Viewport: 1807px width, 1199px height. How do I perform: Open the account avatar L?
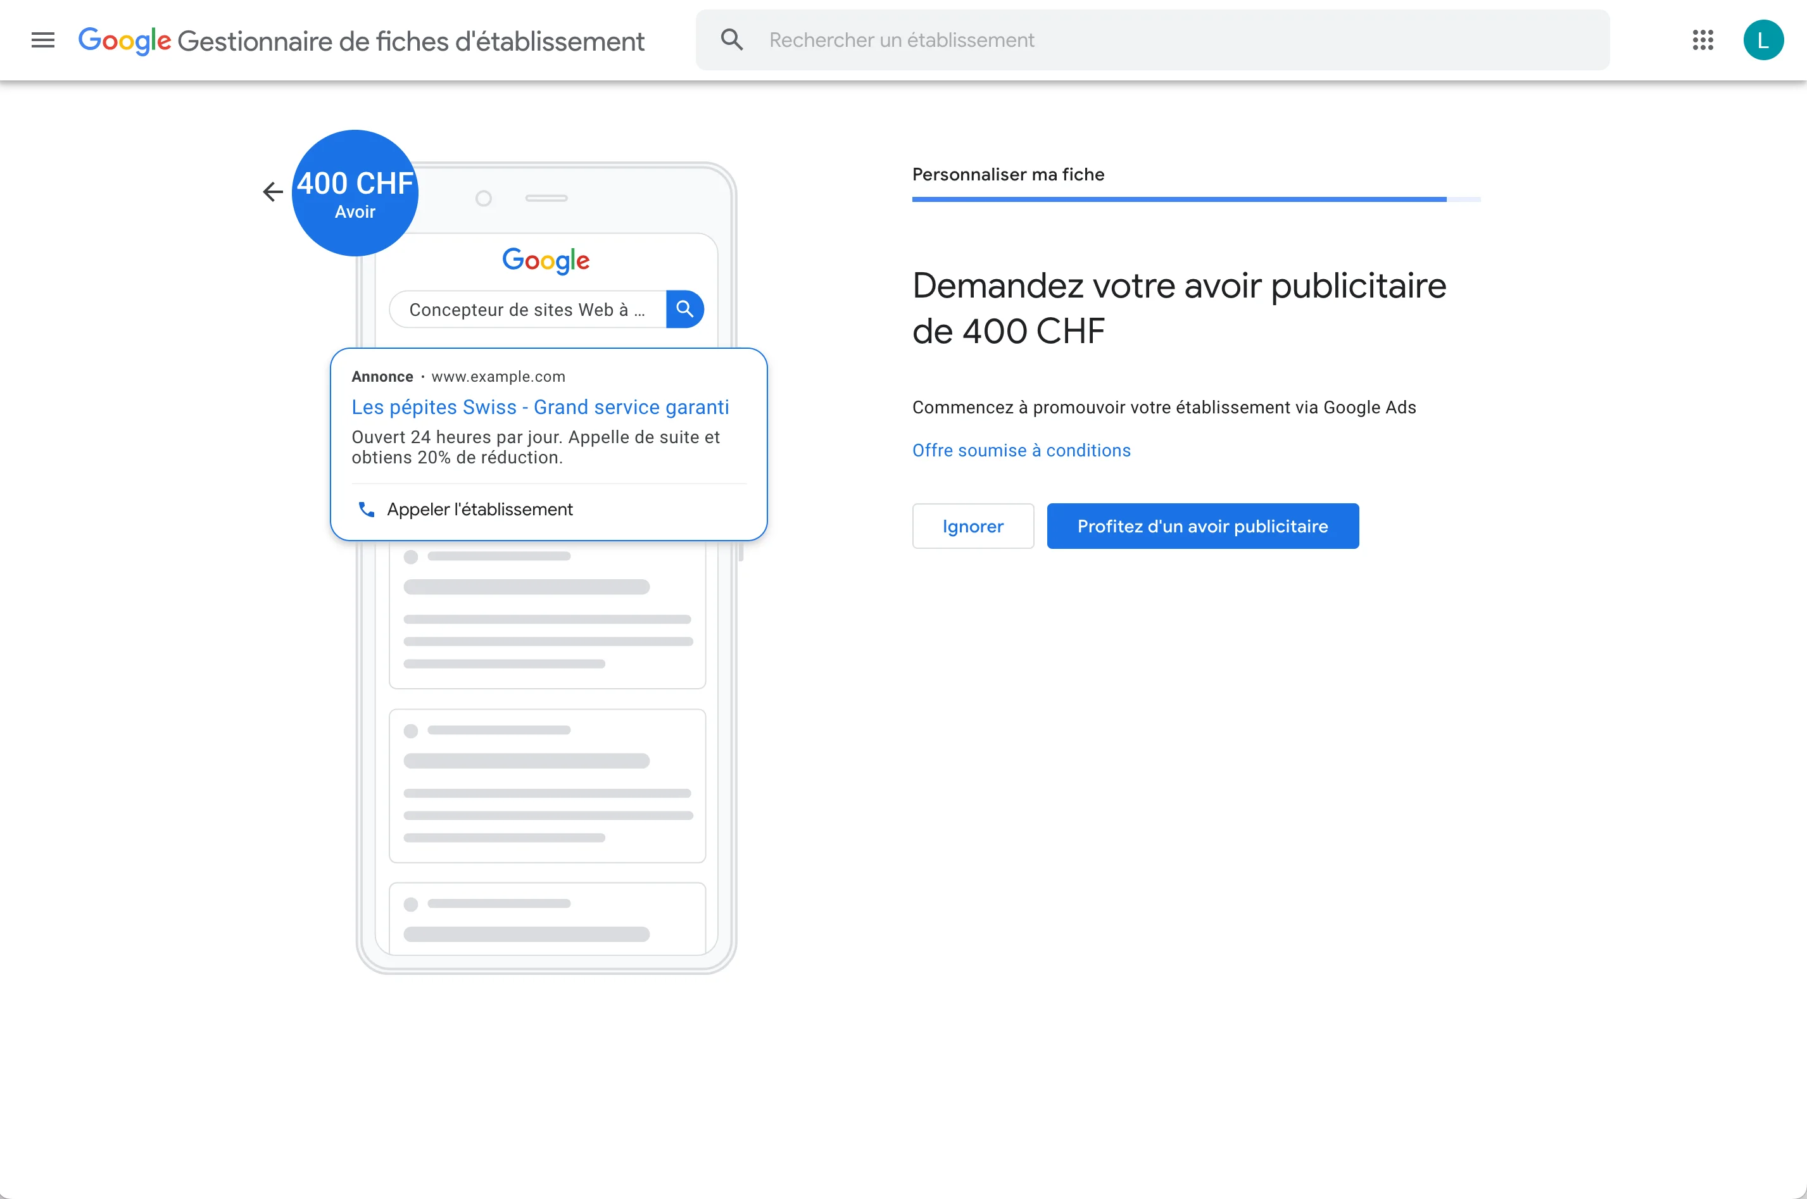click(1763, 40)
